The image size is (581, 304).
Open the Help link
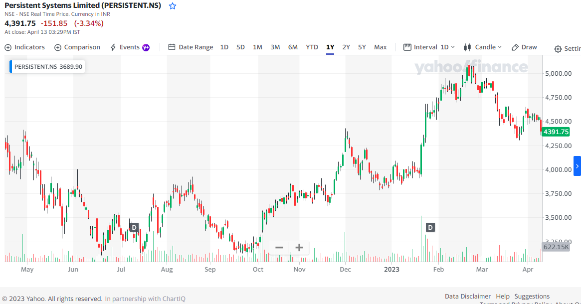[x=503, y=296]
